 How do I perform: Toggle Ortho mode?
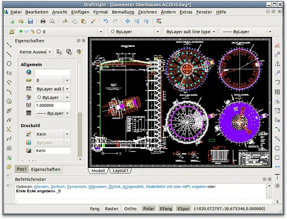click(130, 209)
